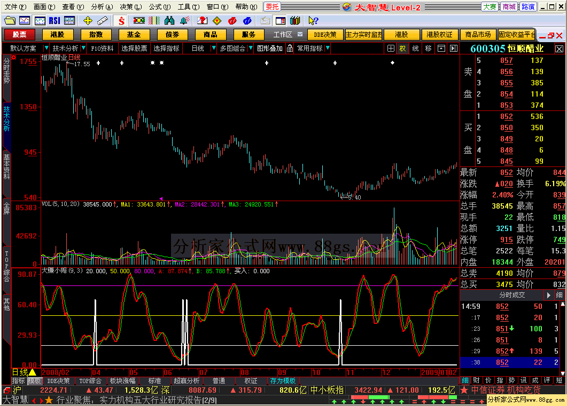Screen dimensions: 567x406
Task: Click the line chart toolbar icon
Action: click(25, 21)
